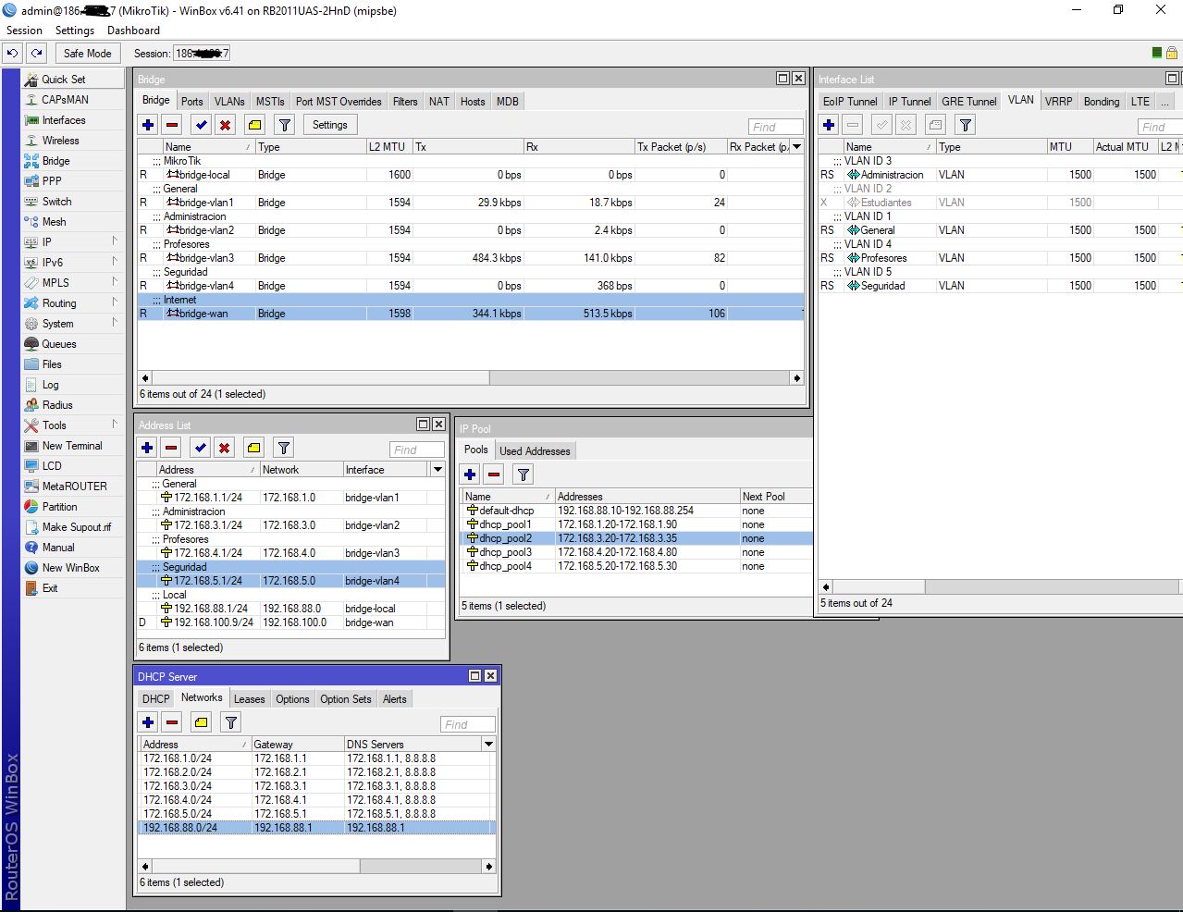Open Manual in sidebar
This screenshot has width=1183, height=912.
[x=73, y=548]
